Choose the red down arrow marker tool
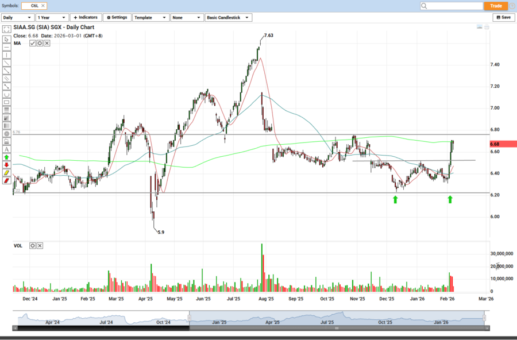The height and width of the screenshot is (340, 517). click(x=6, y=165)
